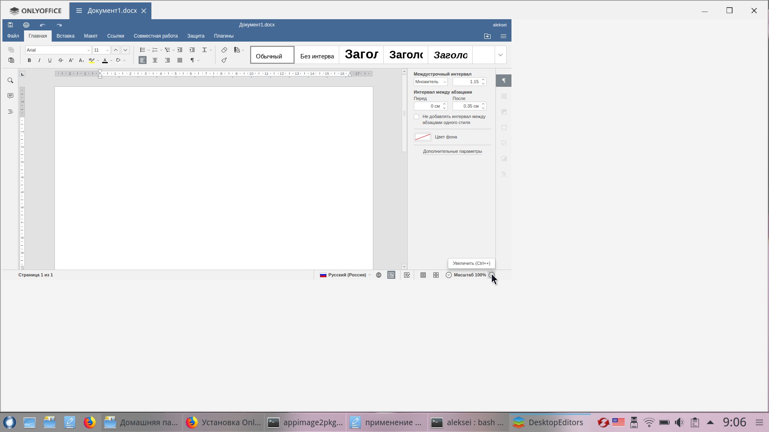Open the 'Файл' menu

tap(13, 36)
